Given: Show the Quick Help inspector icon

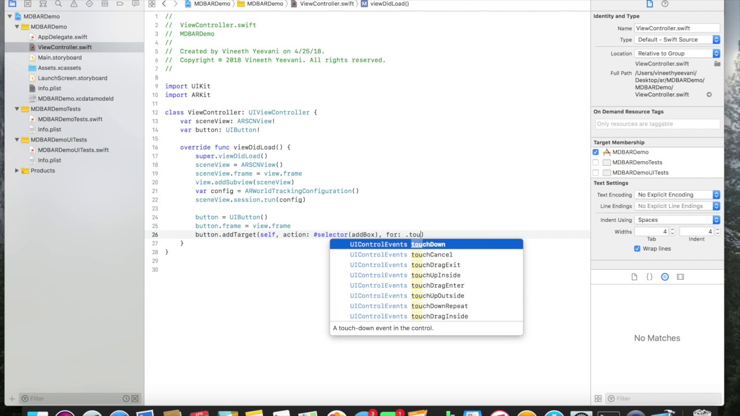Looking at the screenshot, I should point(665,3).
